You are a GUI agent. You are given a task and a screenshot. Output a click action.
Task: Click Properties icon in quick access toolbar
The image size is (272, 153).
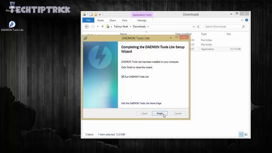(91, 14)
